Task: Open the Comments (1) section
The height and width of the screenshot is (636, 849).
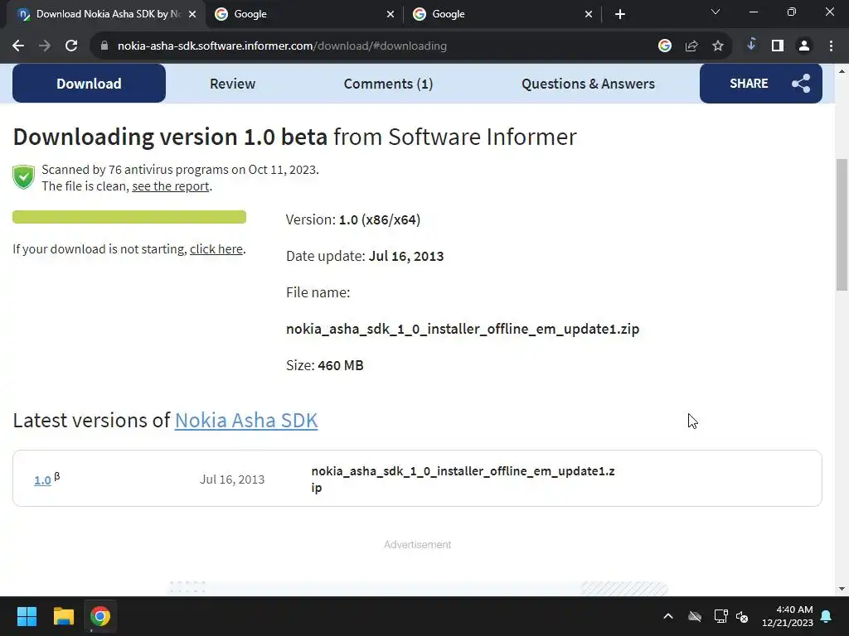Action: [x=388, y=84]
